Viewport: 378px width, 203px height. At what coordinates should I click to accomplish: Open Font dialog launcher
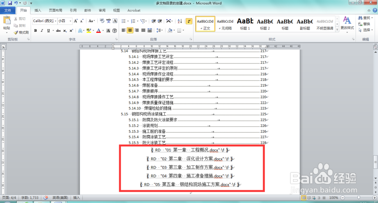click(x=116, y=39)
